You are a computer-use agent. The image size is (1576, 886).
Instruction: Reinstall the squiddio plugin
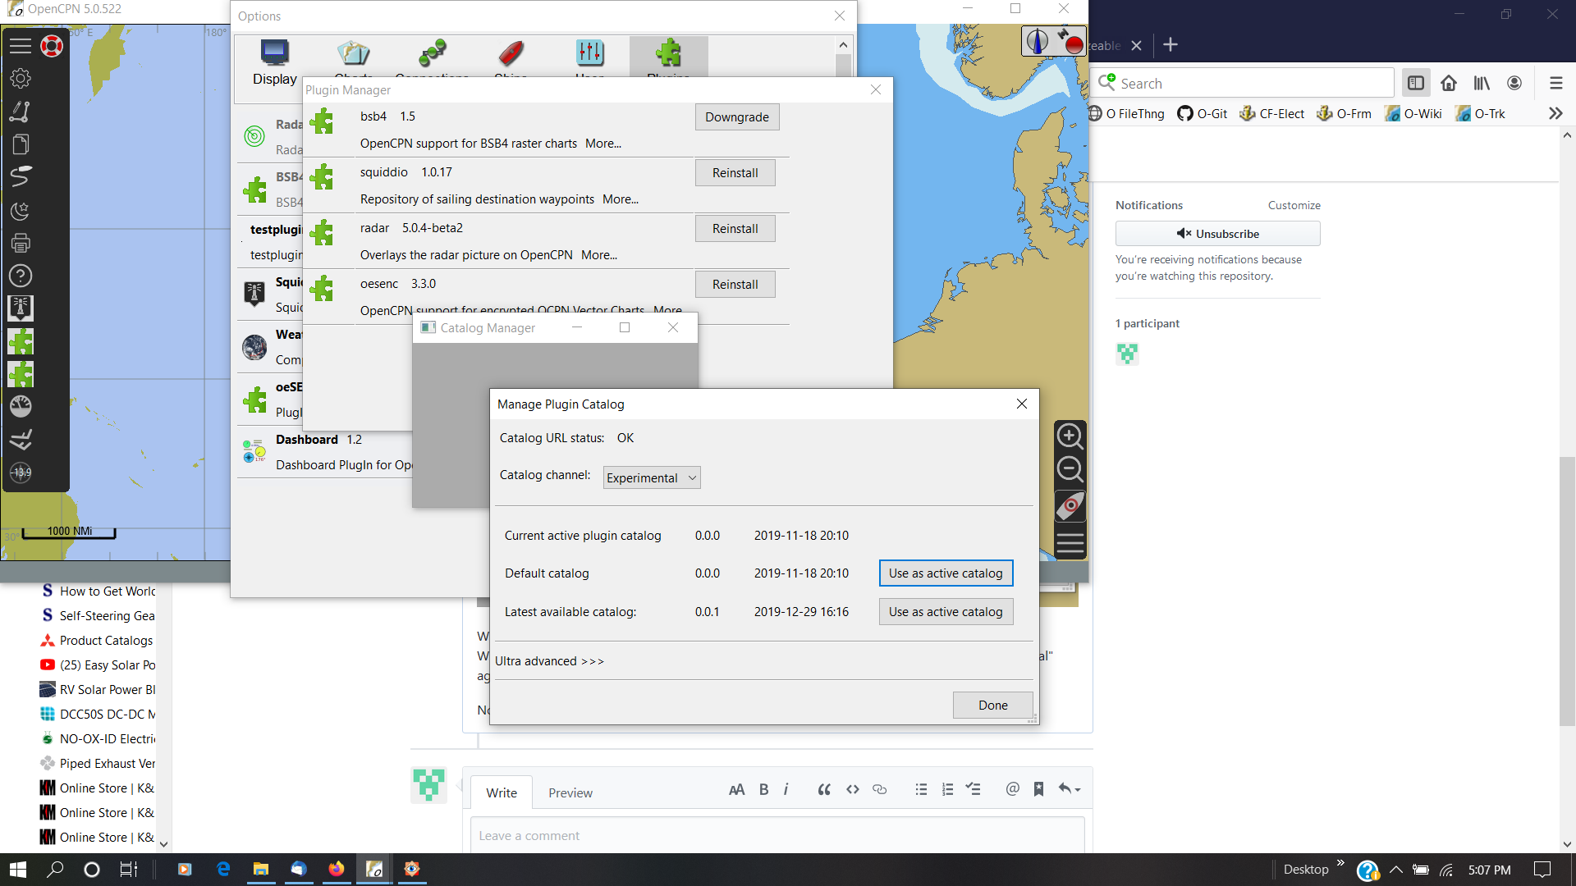click(x=735, y=173)
